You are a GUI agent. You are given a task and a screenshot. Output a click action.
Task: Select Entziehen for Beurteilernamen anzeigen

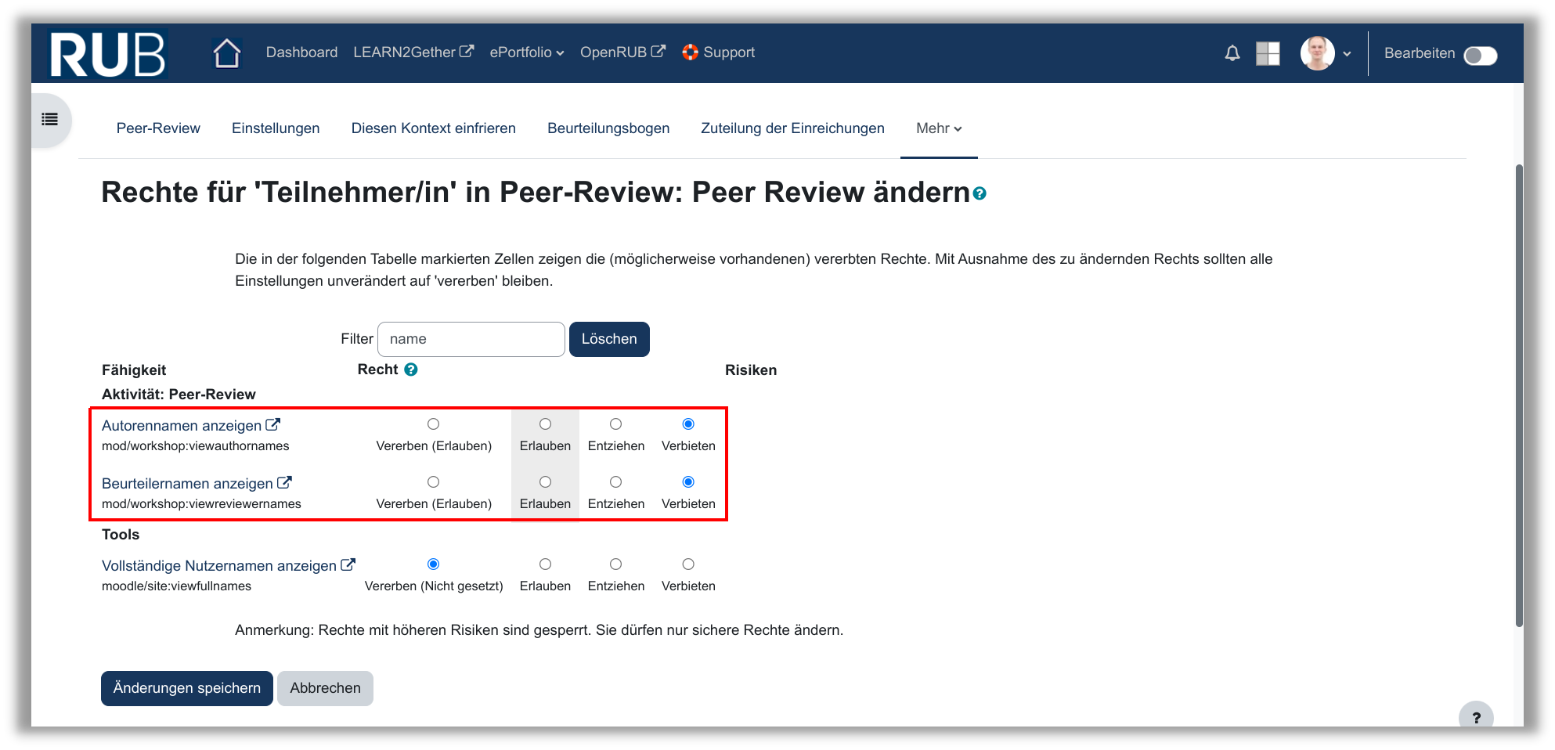click(x=615, y=482)
